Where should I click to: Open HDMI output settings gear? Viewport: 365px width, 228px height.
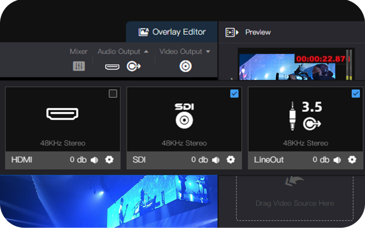coord(109,160)
